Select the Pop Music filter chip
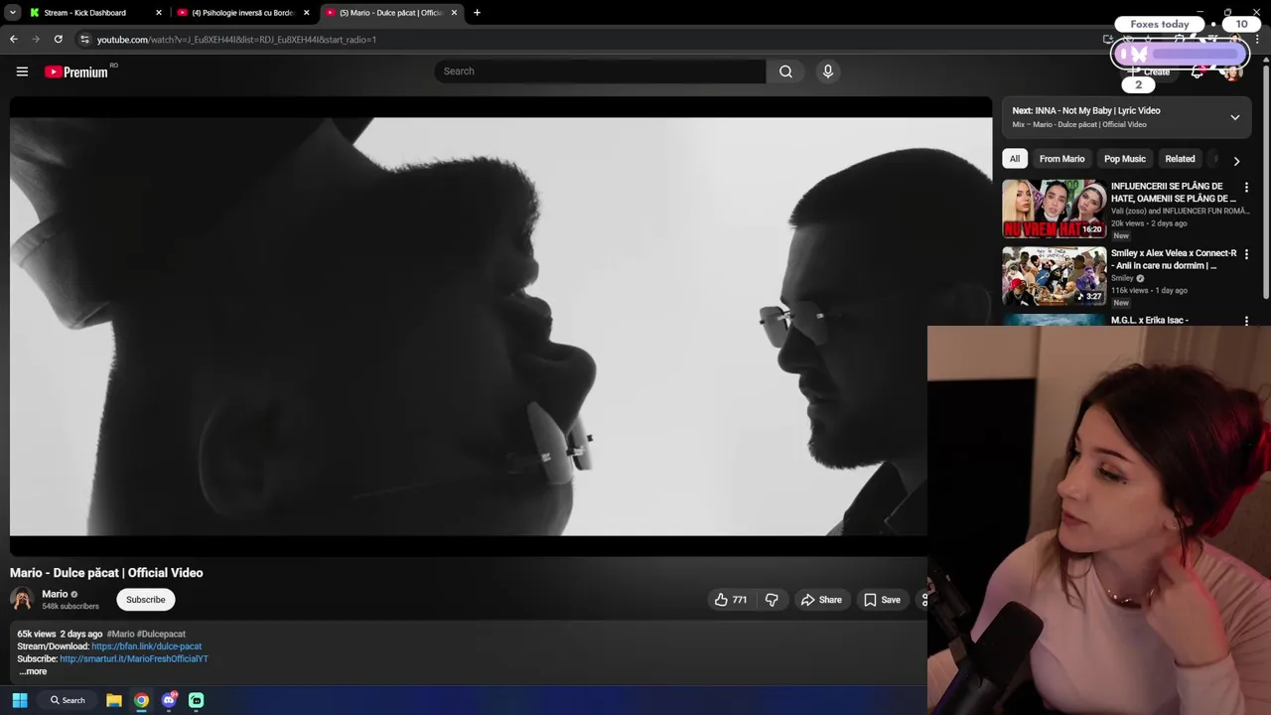1271x715 pixels. [1125, 159]
